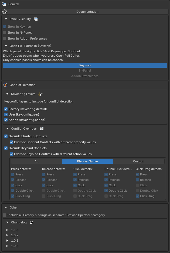
Task: Click the General panel title
Action: pos(14,4)
